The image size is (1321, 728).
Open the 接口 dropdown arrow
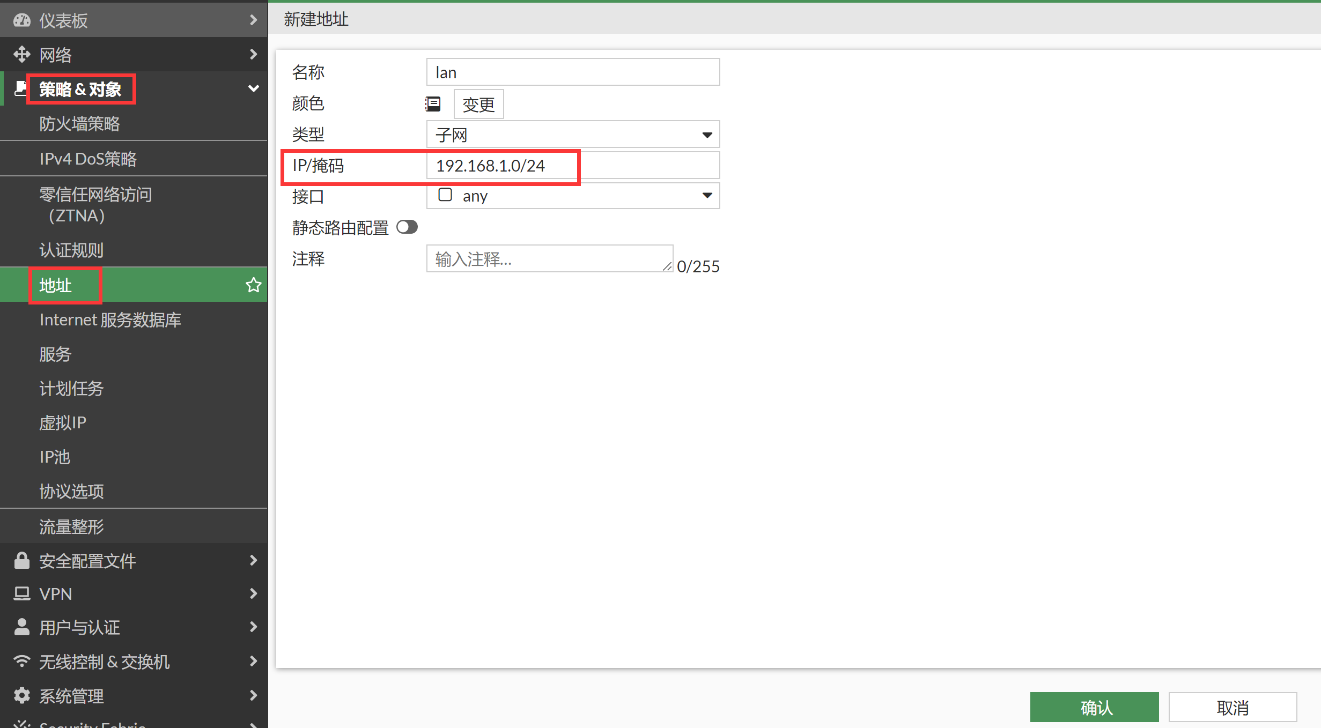coord(707,196)
